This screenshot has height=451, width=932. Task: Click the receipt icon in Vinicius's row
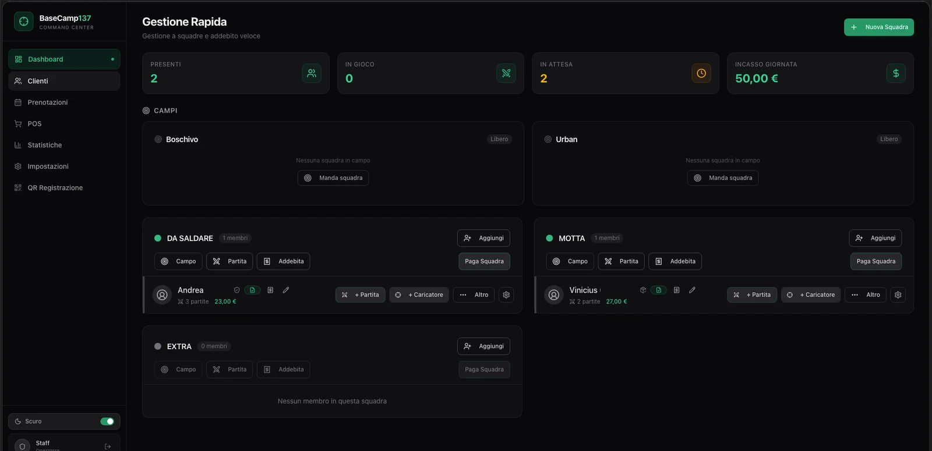coord(676,290)
